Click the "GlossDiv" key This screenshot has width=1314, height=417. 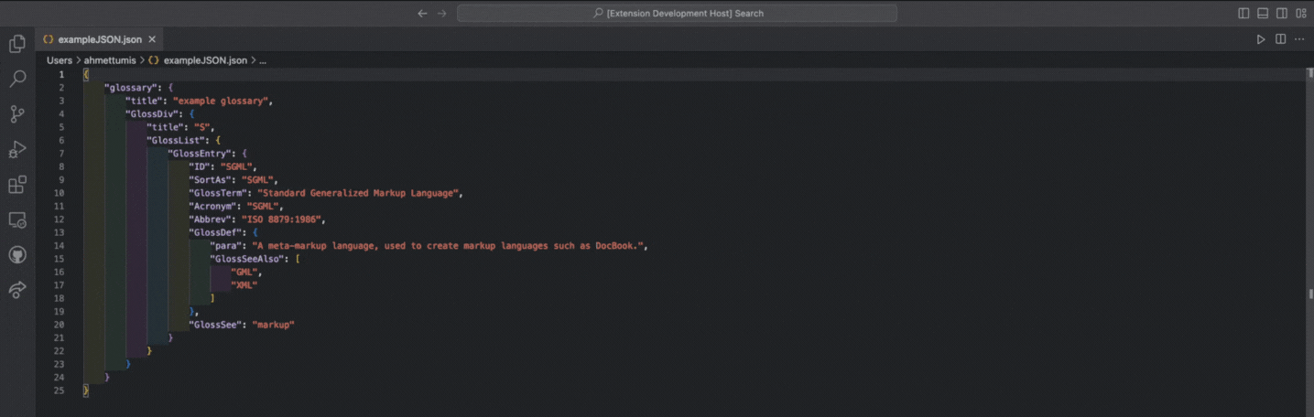point(152,113)
